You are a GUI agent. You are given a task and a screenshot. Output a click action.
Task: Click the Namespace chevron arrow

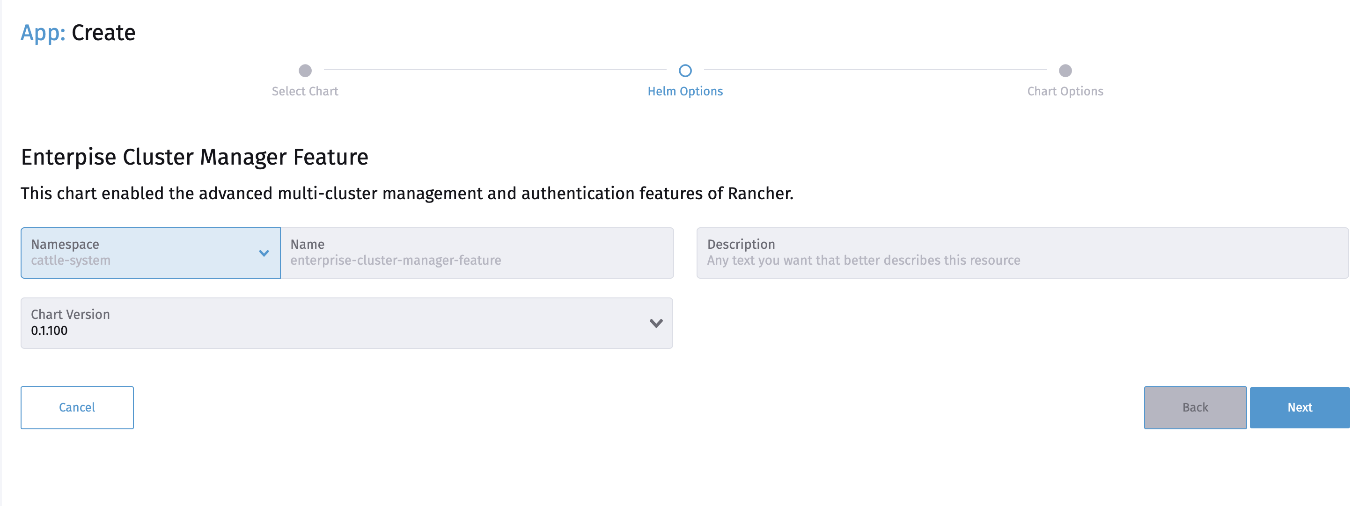[x=264, y=253]
